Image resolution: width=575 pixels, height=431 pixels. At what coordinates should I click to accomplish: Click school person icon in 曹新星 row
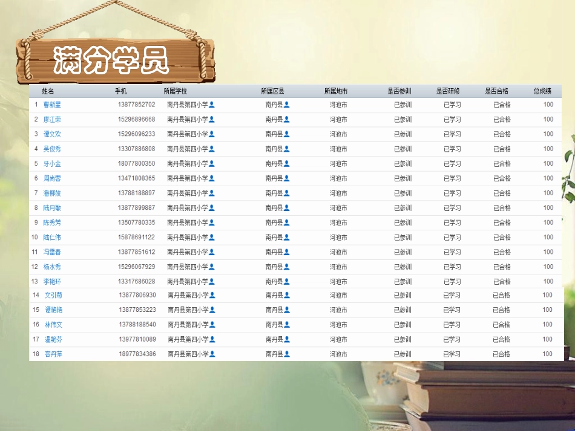[212, 105]
